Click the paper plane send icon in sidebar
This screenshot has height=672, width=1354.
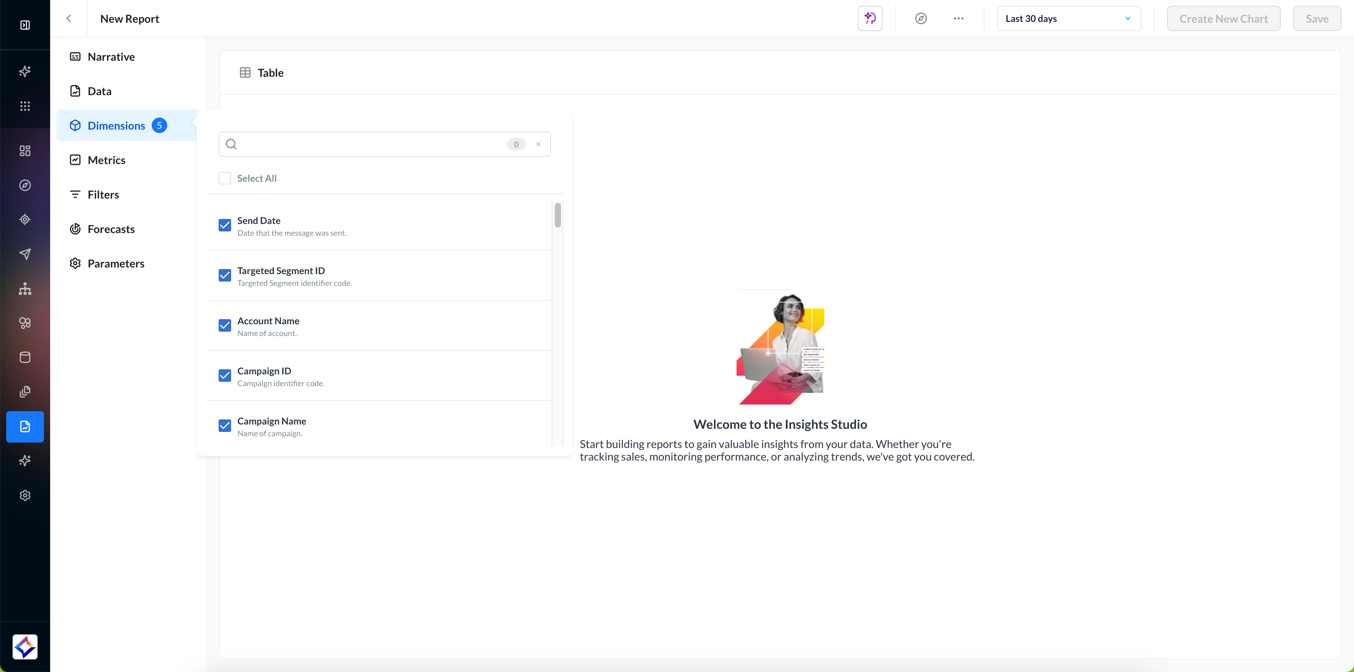(25, 254)
